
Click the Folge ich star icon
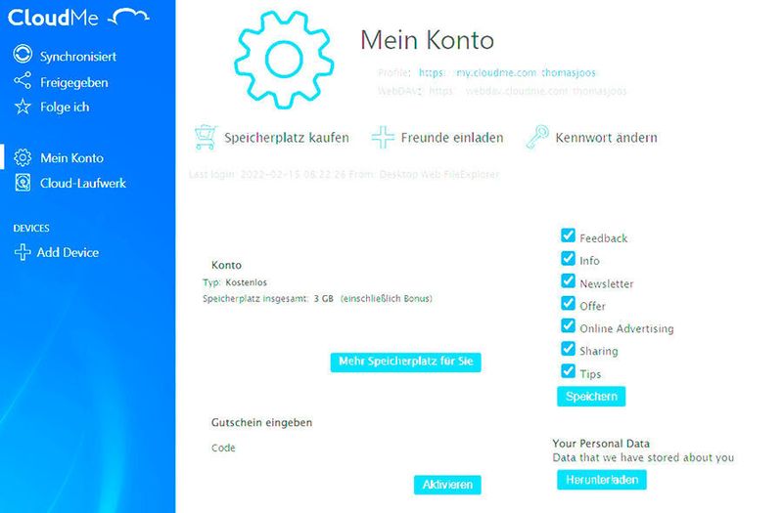tap(23, 107)
